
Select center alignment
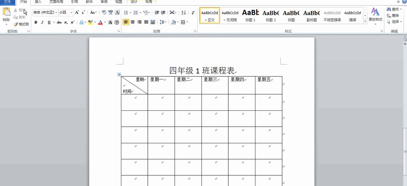(x=133, y=22)
